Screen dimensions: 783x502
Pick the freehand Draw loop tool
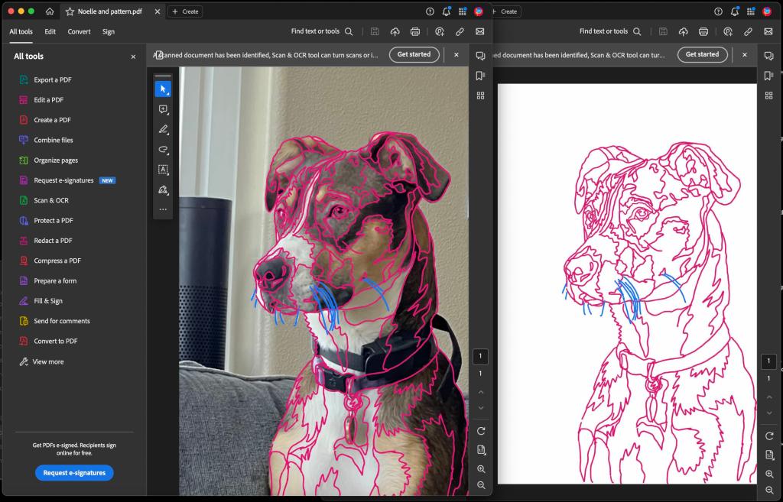[x=163, y=150]
